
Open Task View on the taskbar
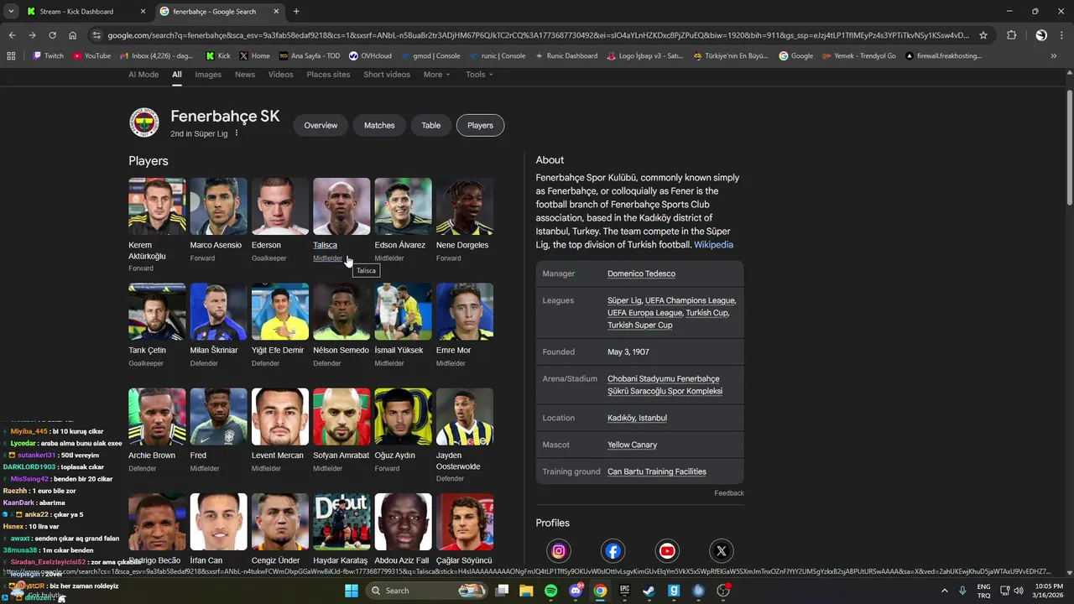pyautogui.click(x=502, y=591)
